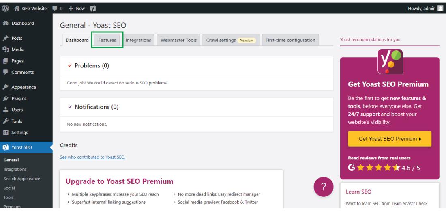Open Appearance in the sidebar
The image size is (446, 211).
tap(23, 87)
